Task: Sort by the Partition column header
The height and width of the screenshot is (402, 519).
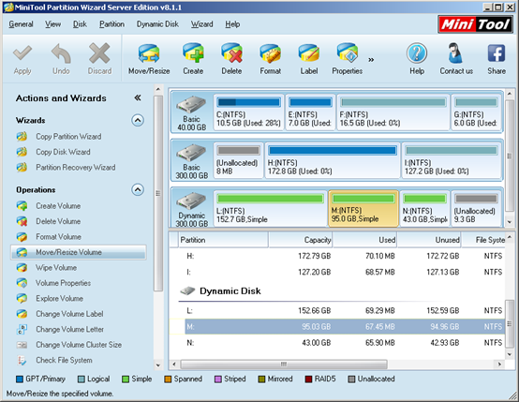Action: pyautogui.click(x=223, y=240)
